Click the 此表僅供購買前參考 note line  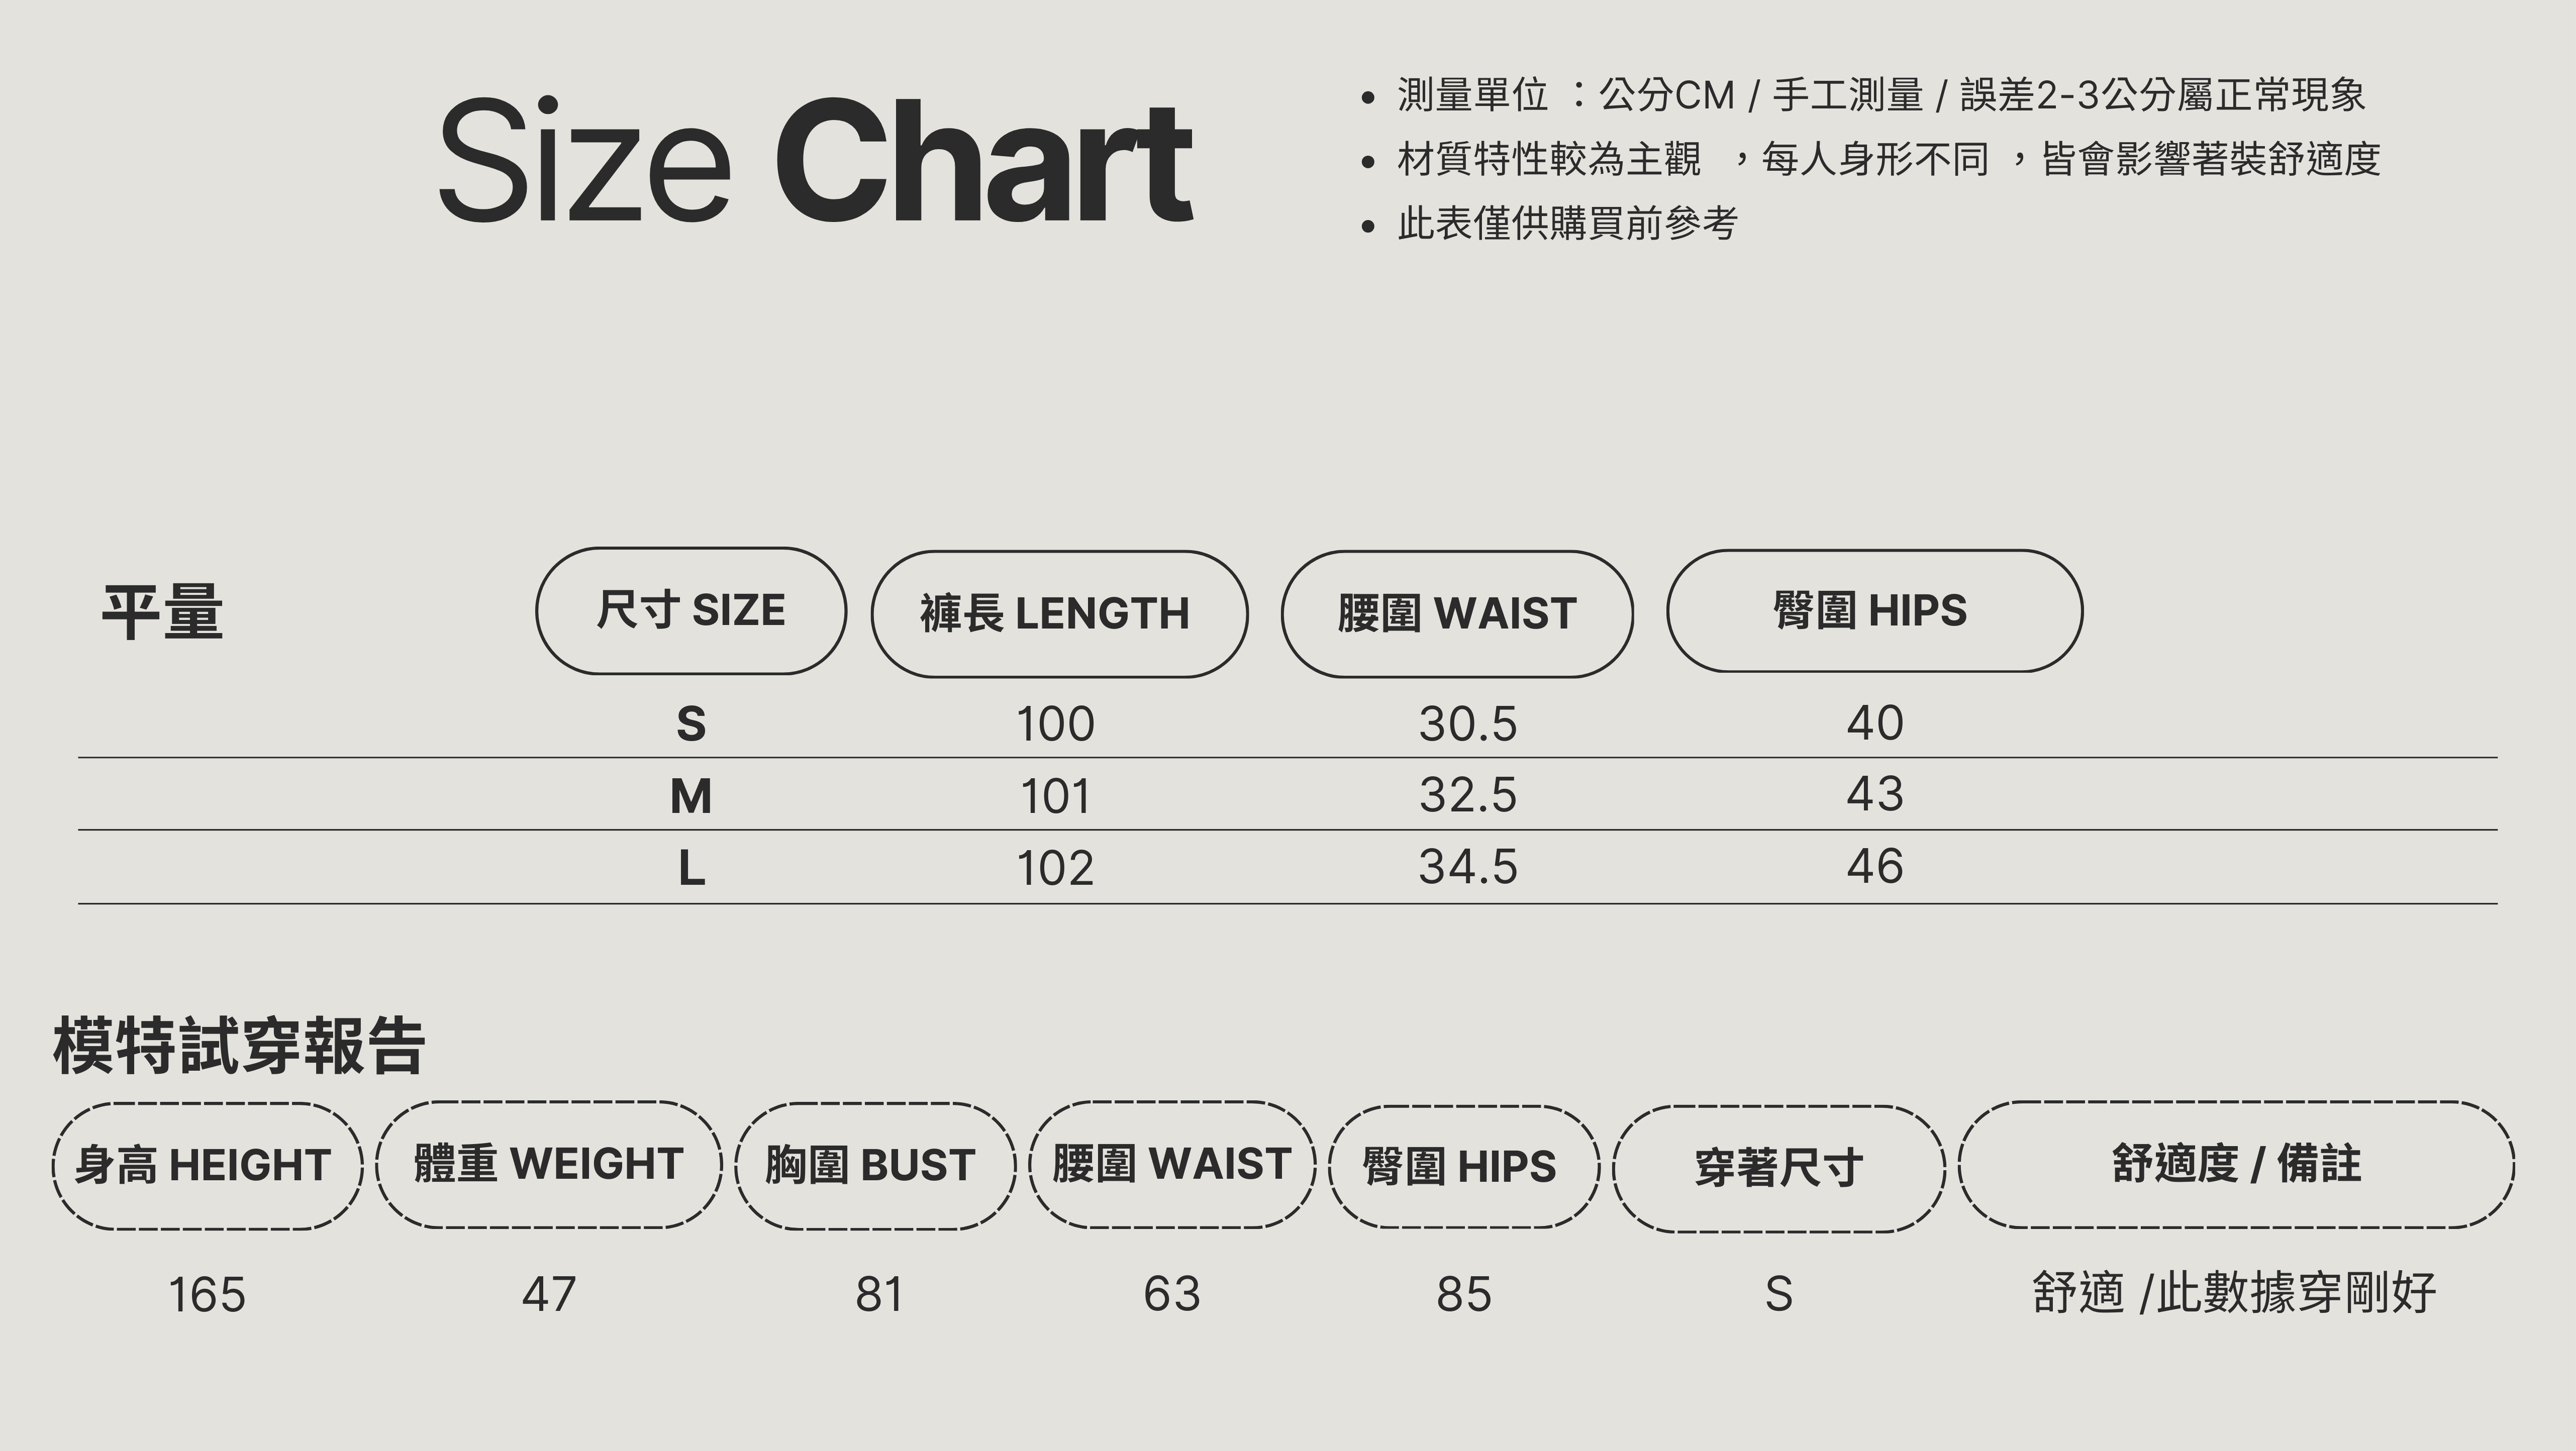click(x=1567, y=223)
